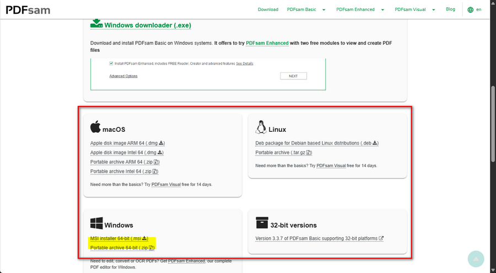Click the 32-bit versions box icon
This screenshot has height=273, width=496.
(262, 223)
